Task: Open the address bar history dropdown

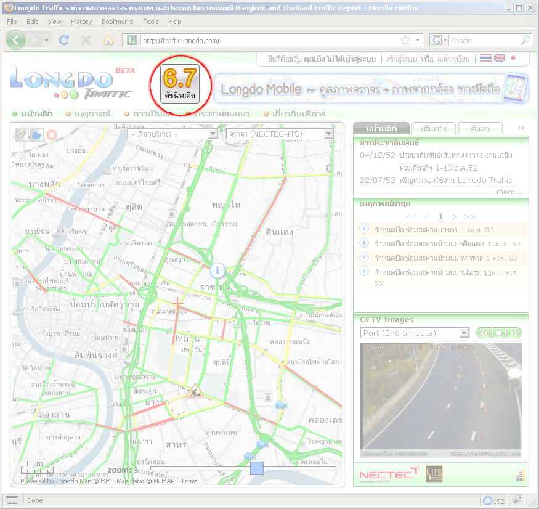Action: [418, 40]
